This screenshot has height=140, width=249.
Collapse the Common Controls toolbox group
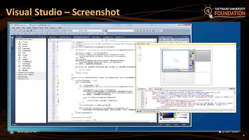click(17, 39)
